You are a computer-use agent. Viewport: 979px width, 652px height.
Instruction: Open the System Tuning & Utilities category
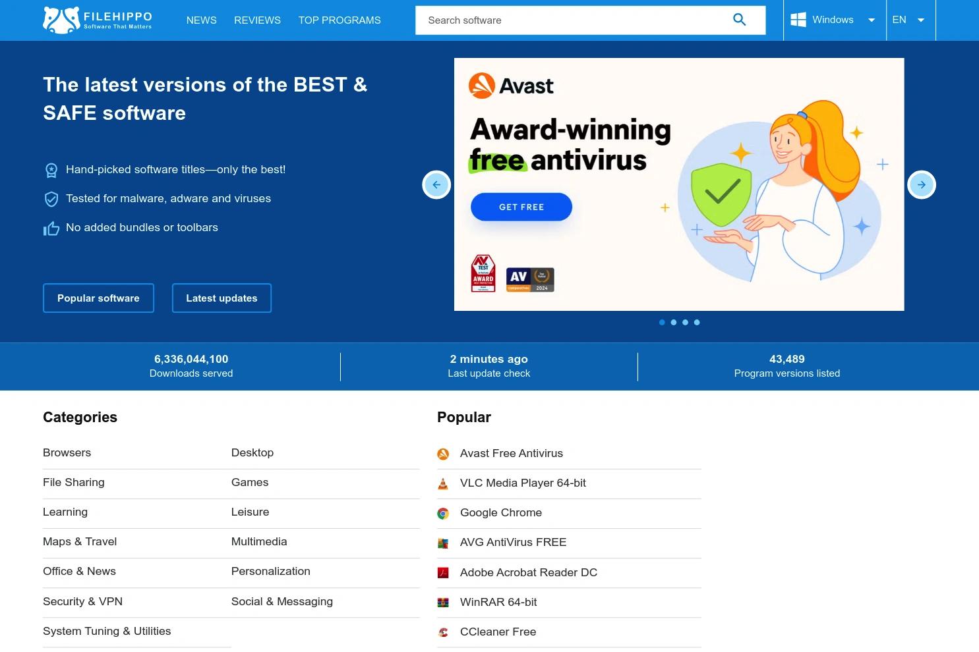pos(107,632)
